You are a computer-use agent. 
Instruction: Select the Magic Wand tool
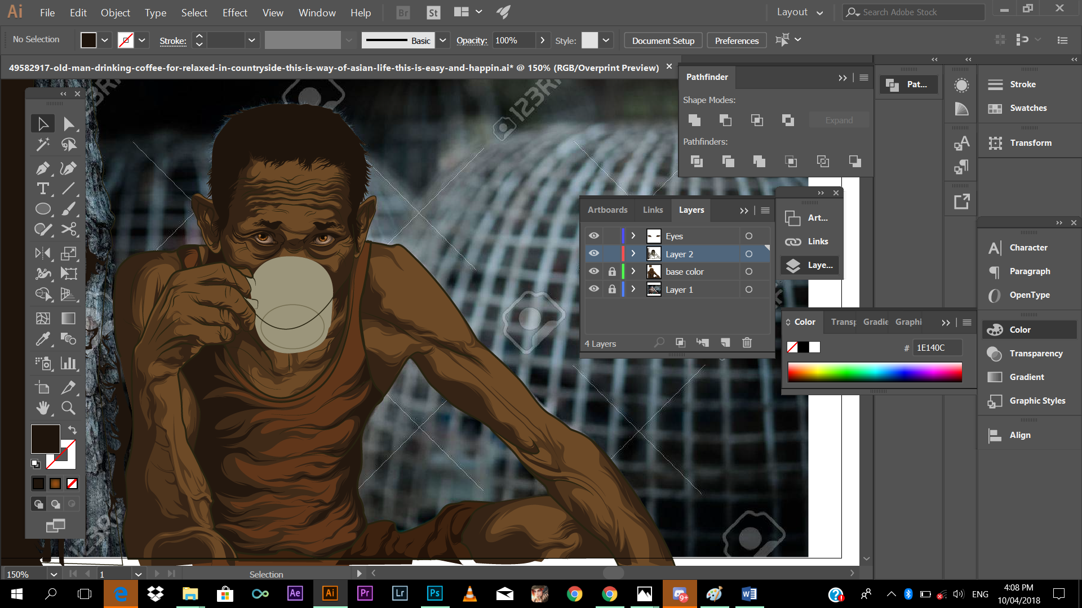(x=43, y=145)
